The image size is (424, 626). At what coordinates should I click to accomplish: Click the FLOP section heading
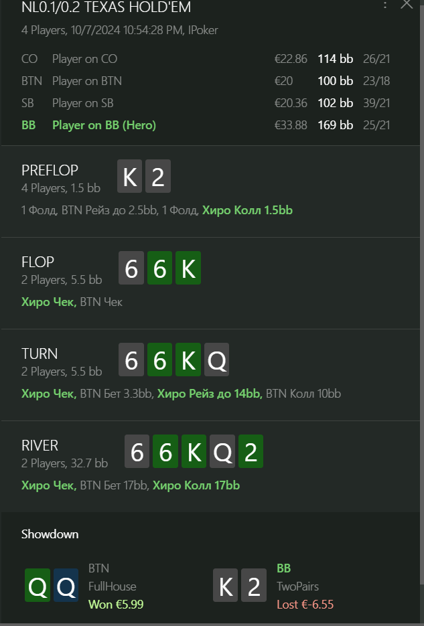coord(38,262)
